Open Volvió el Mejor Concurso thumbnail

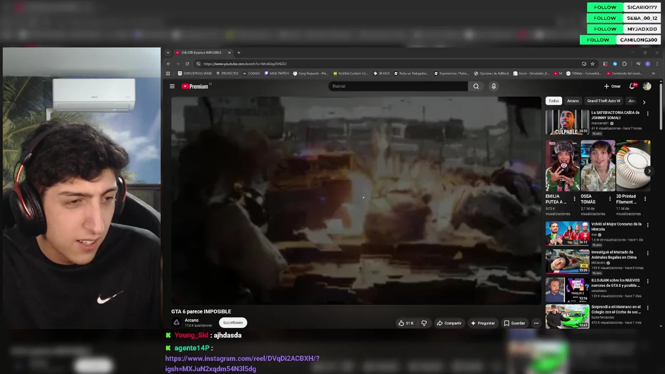coord(567,234)
